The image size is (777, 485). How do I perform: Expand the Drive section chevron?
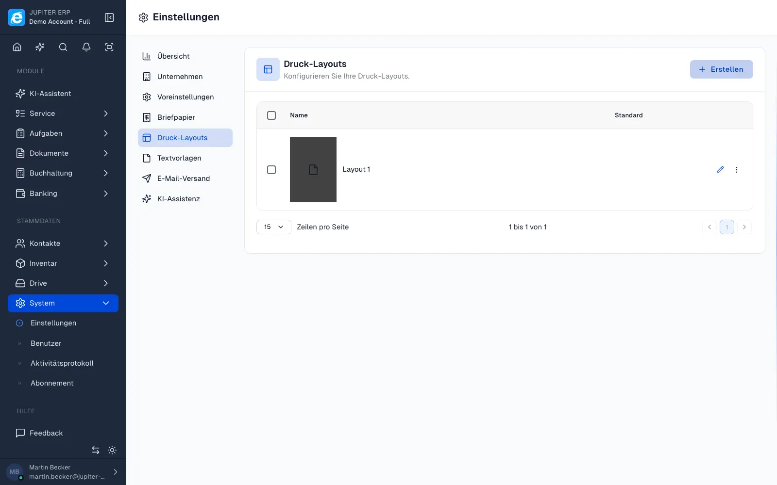[106, 283]
